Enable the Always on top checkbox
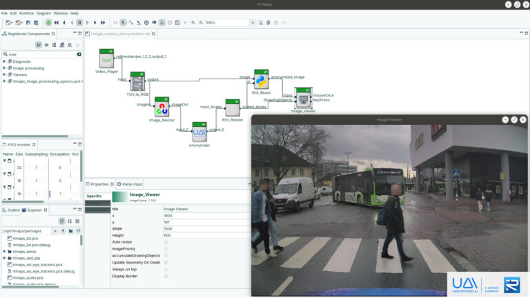This screenshot has width=530, height=298. [166, 270]
